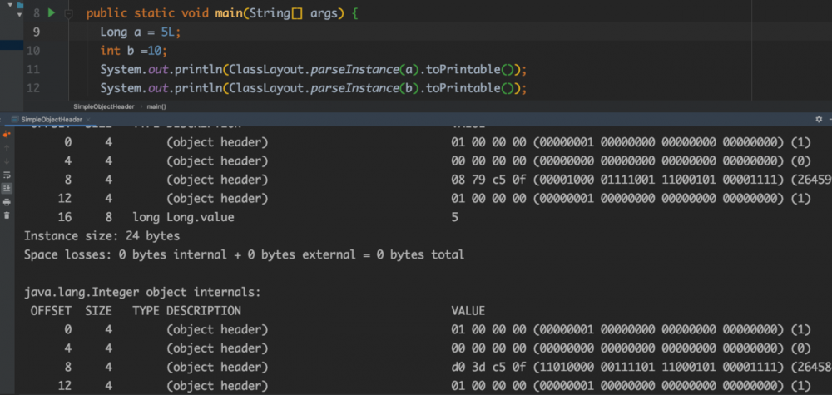The image size is (832, 395).
Task: Toggle Scroll to End of console
Action: 7,188
